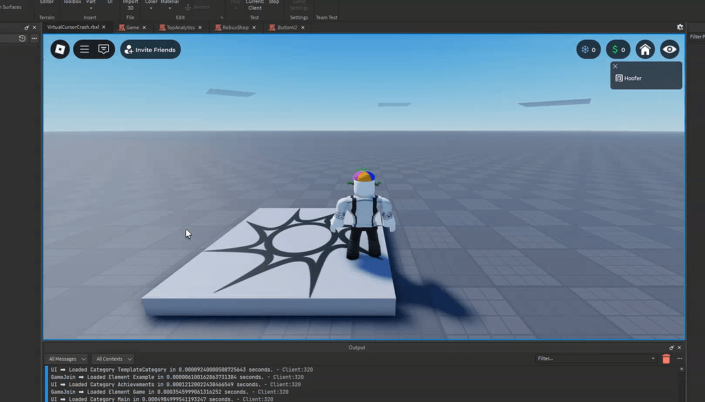Open the Toolbox
Screen dimensions: 705x402
pos(71,4)
